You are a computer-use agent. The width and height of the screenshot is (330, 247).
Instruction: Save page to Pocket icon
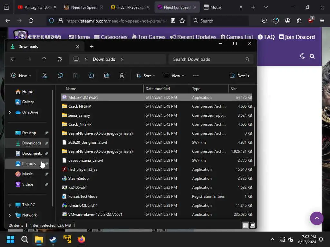(x=264, y=21)
